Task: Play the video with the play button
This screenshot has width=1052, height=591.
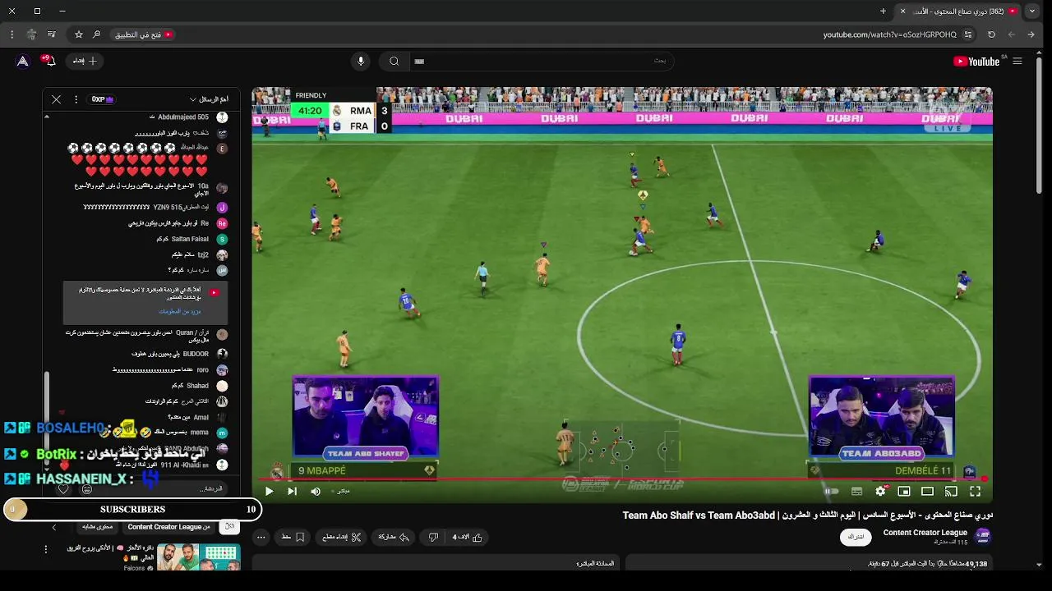Action: point(269,492)
